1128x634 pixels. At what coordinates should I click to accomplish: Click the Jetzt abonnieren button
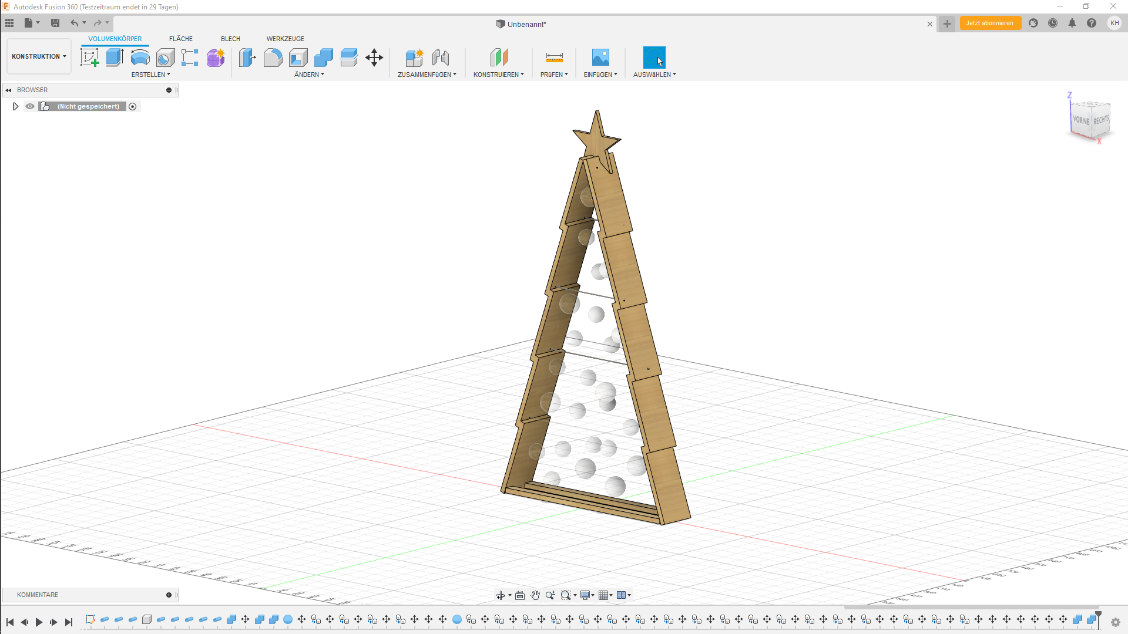tap(990, 23)
